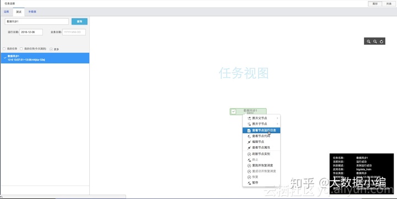
Task: Click the blue 查询 search button
Action: tap(79, 21)
